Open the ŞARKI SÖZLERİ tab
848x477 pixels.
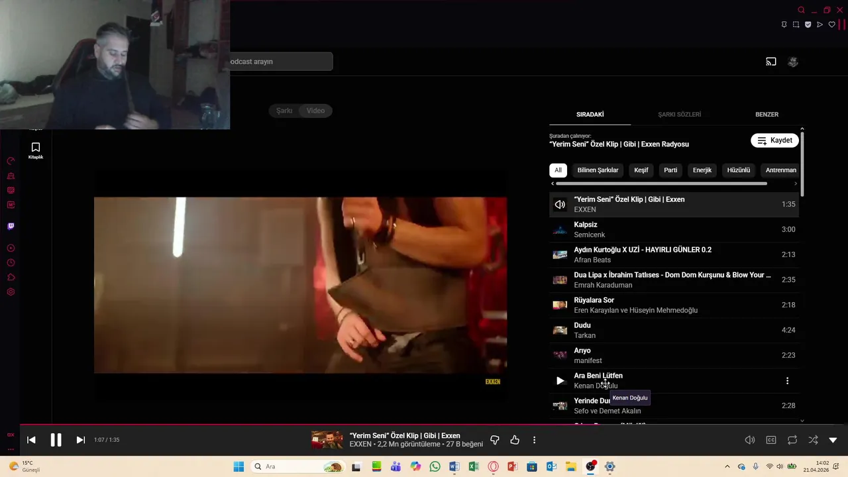pyautogui.click(x=679, y=115)
